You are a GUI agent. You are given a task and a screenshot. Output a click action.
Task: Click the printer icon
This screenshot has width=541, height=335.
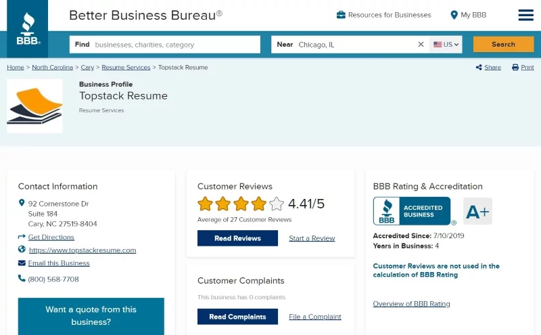(515, 68)
